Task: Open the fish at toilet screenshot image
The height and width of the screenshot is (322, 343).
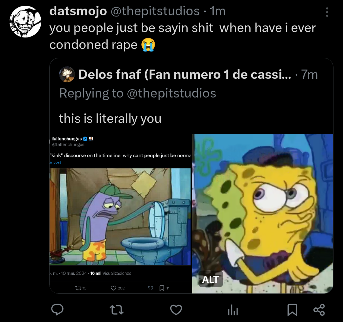Action: click(120, 213)
